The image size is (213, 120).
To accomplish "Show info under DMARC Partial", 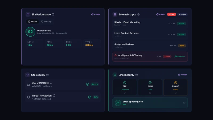I will coord(175,93).
